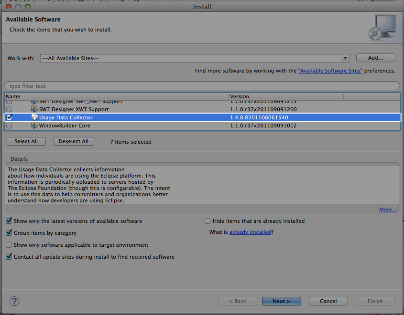Click the Usage Data Collector description text

click(x=88, y=185)
